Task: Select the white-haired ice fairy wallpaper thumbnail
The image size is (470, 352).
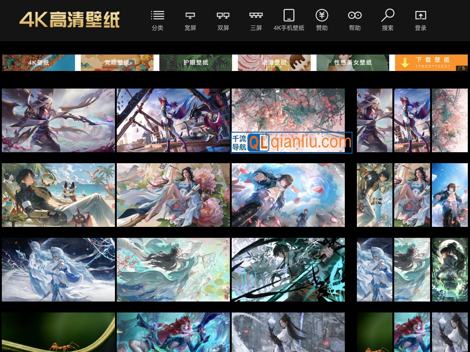Action: [x=58, y=270]
